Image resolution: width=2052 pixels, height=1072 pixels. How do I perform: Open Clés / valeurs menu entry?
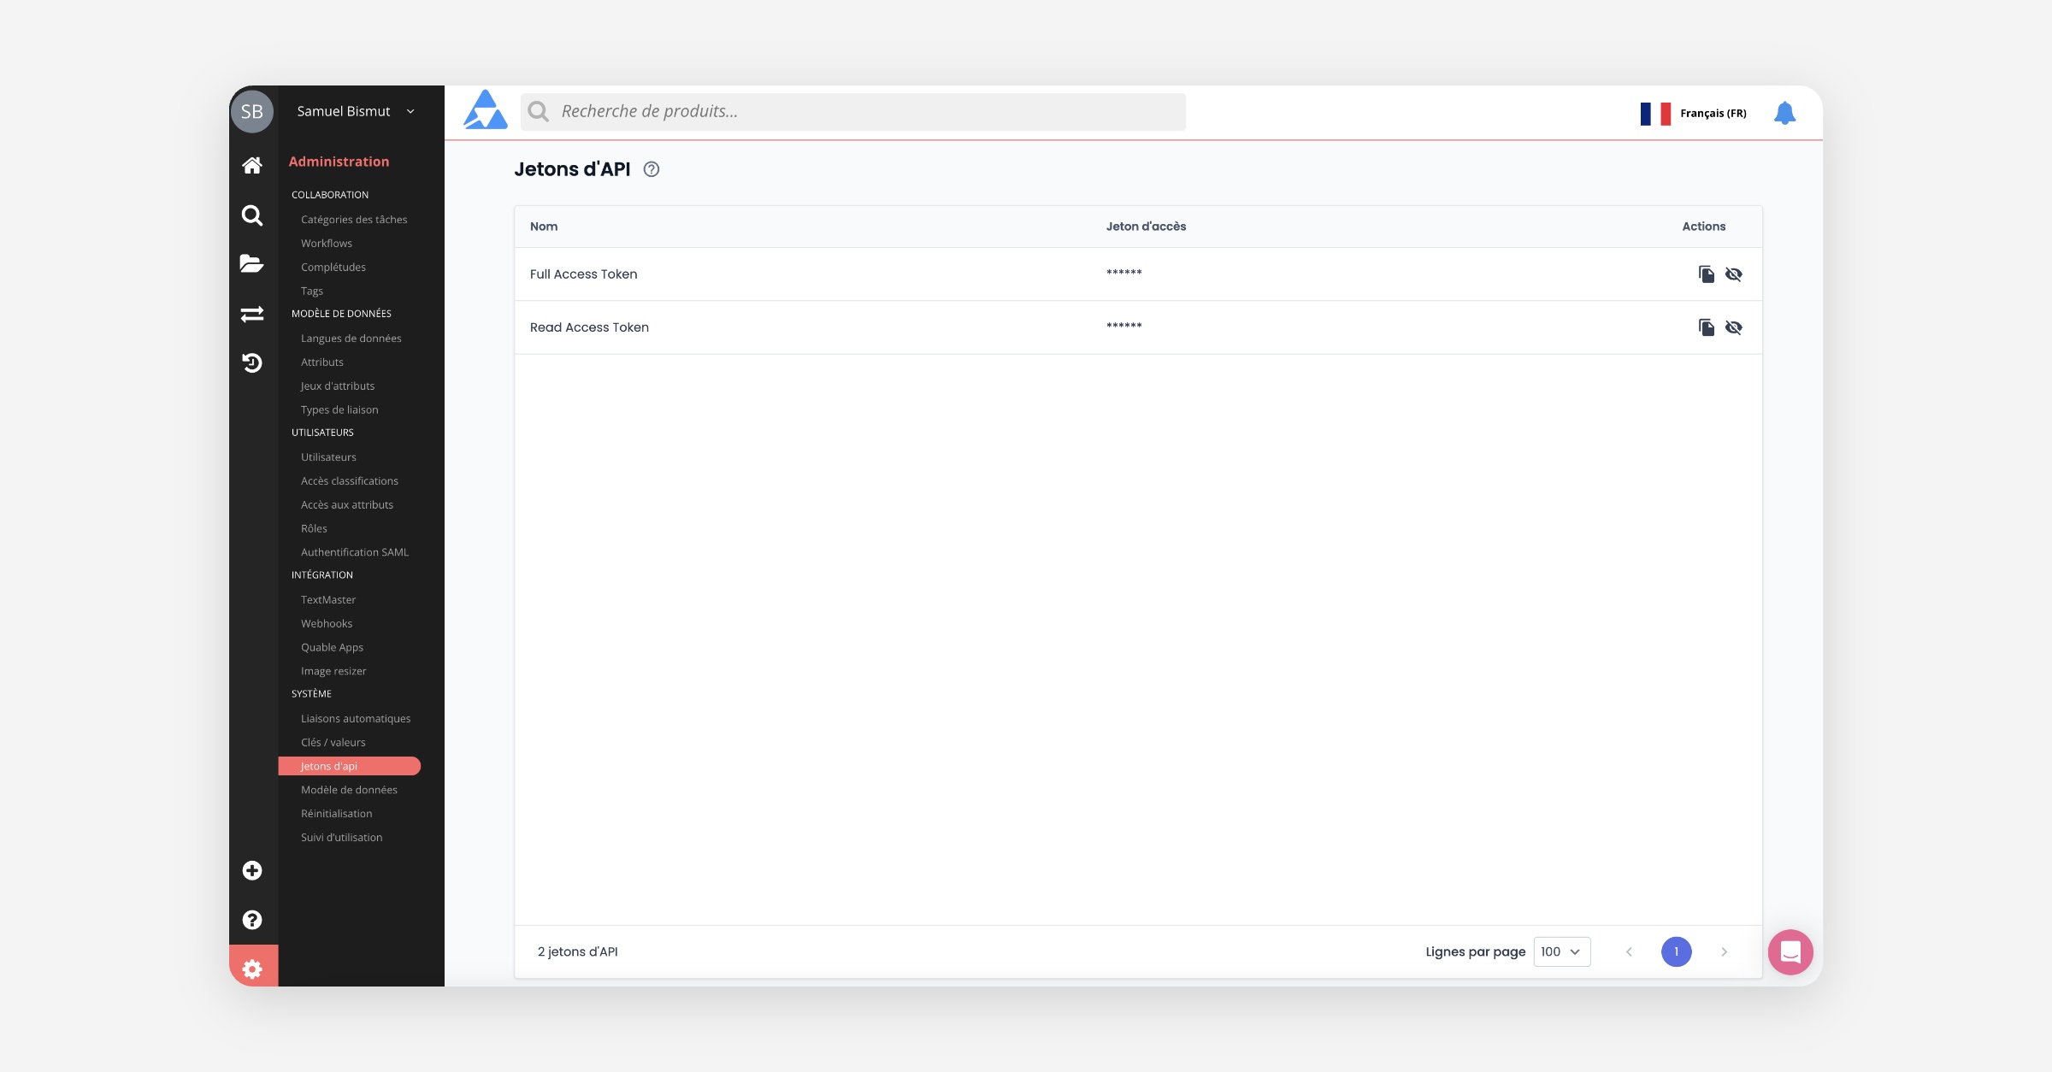tap(333, 742)
